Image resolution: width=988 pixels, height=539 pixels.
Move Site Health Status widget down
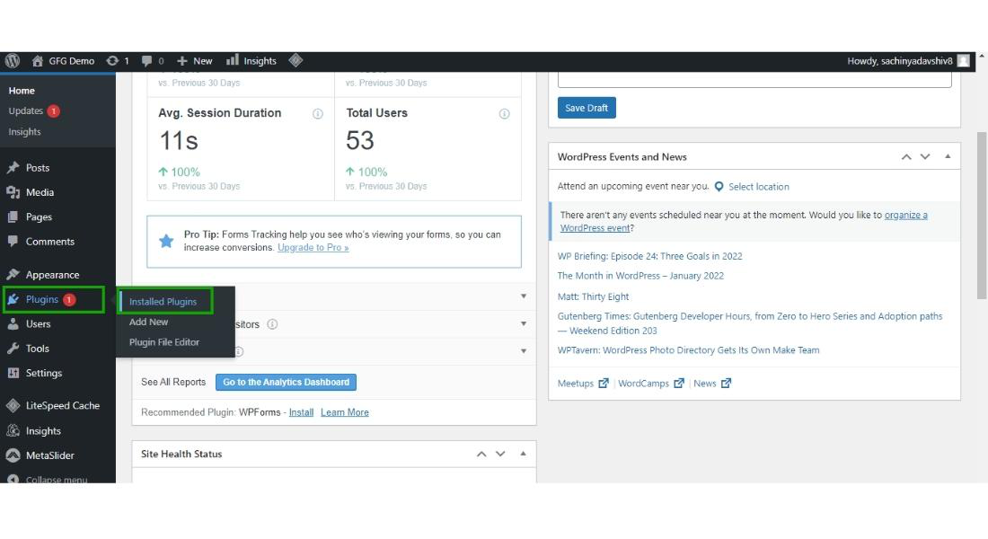[500, 454]
